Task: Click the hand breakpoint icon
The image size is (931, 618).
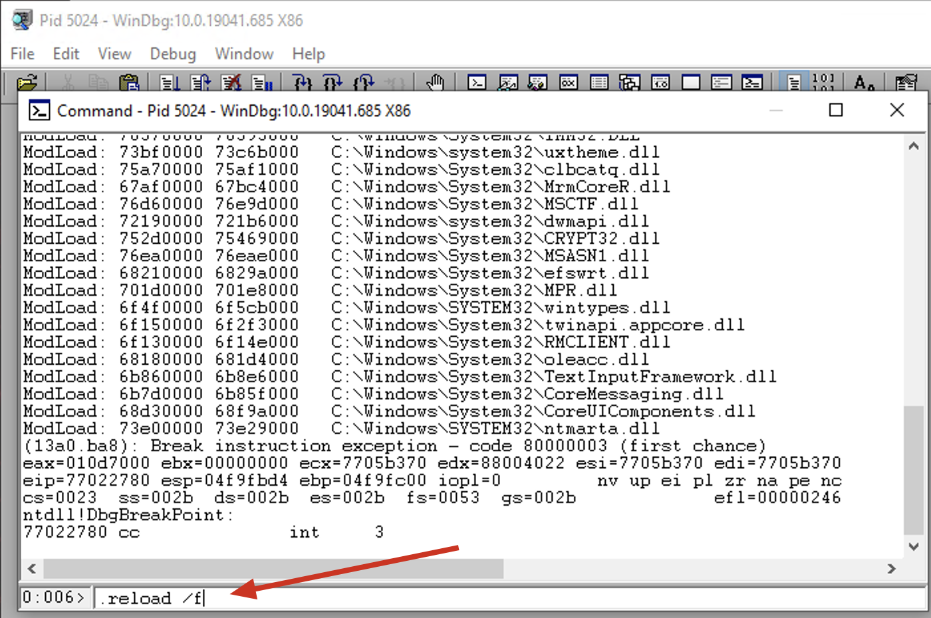Action: point(435,83)
